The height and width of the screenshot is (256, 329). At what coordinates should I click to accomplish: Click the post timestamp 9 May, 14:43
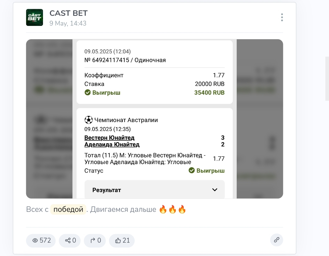tap(68, 23)
